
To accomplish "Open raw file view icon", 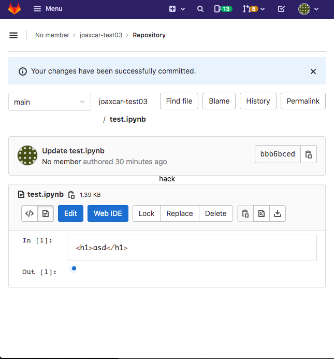I will point(262,213).
